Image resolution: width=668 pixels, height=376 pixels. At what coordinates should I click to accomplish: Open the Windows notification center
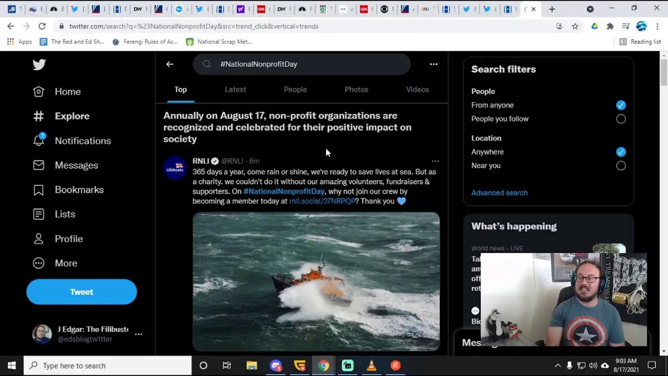tap(651, 366)
